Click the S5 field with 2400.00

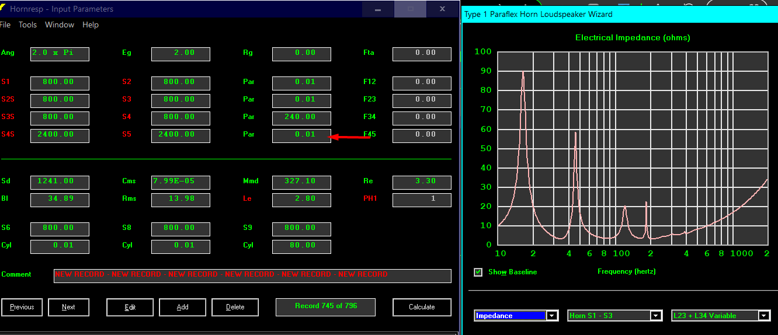pos(180,136)
